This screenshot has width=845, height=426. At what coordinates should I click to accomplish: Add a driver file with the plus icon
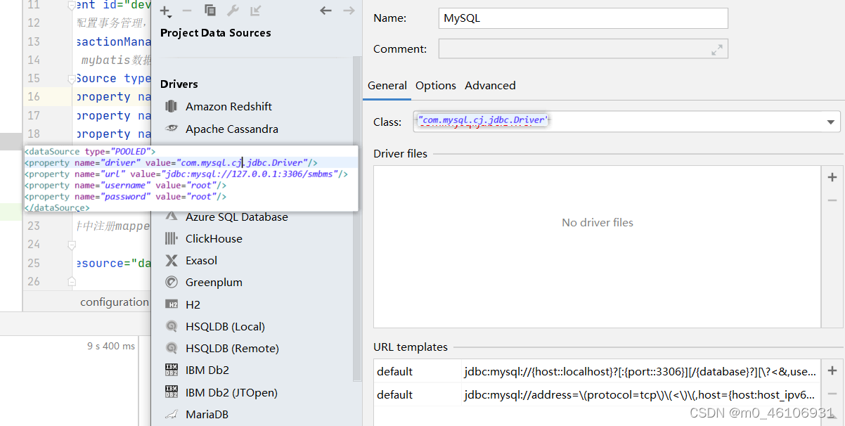coord(832,177)
